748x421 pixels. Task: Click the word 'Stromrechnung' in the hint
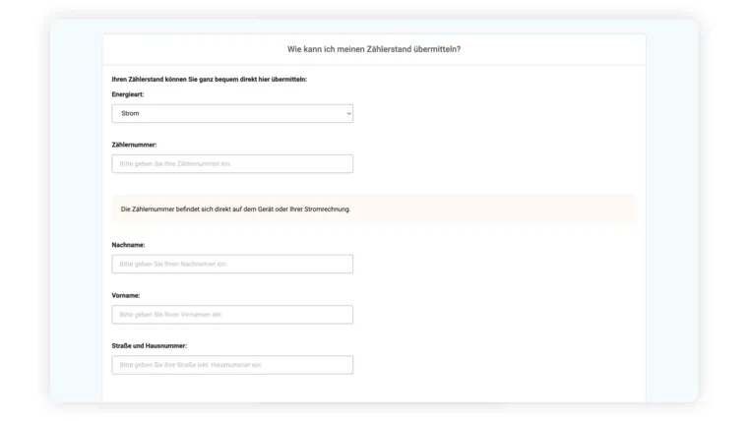tap(325, 209)
